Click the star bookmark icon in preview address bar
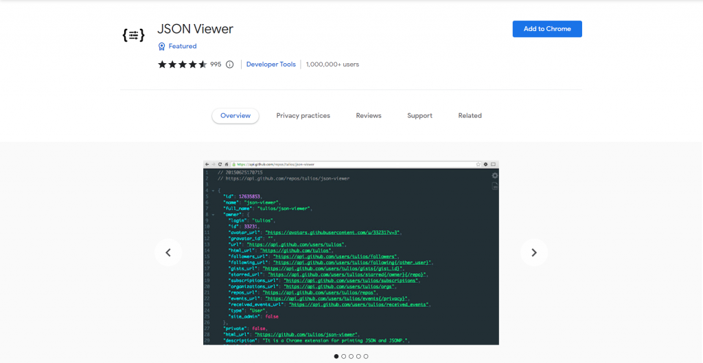 (479, 165)
